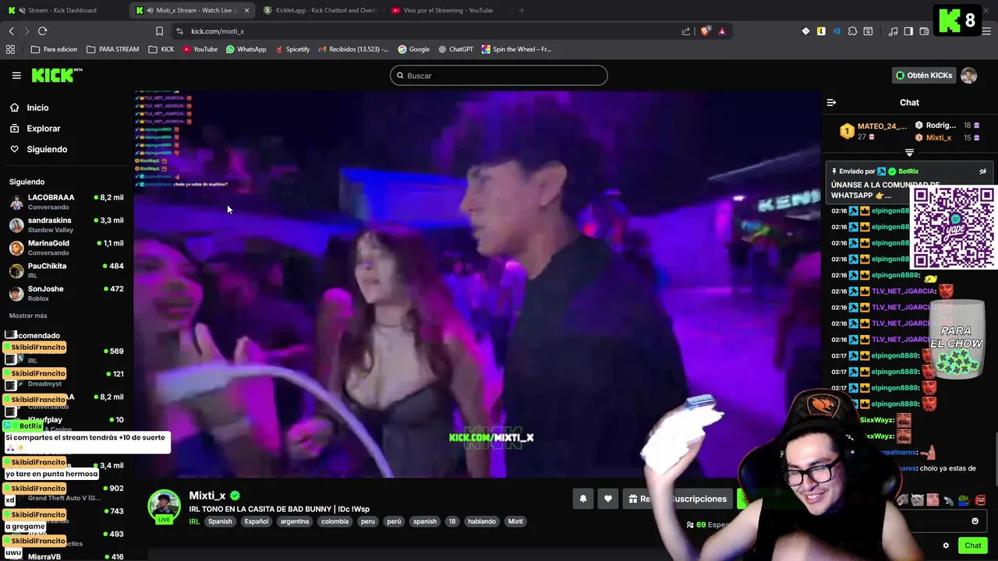Select the colombia stream tag

pos(334,521)
